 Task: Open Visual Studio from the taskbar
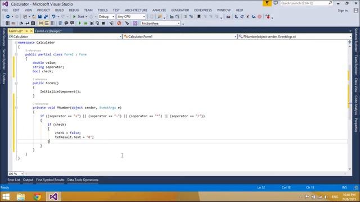click(54, 197)
